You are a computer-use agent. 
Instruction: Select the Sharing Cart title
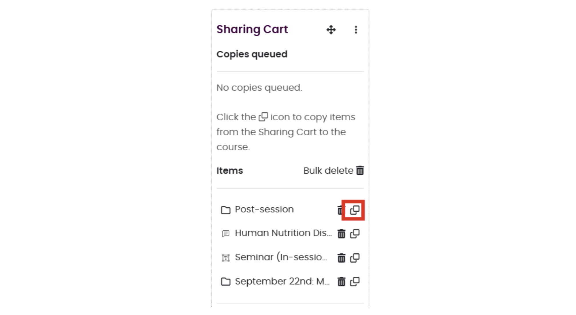252,29
